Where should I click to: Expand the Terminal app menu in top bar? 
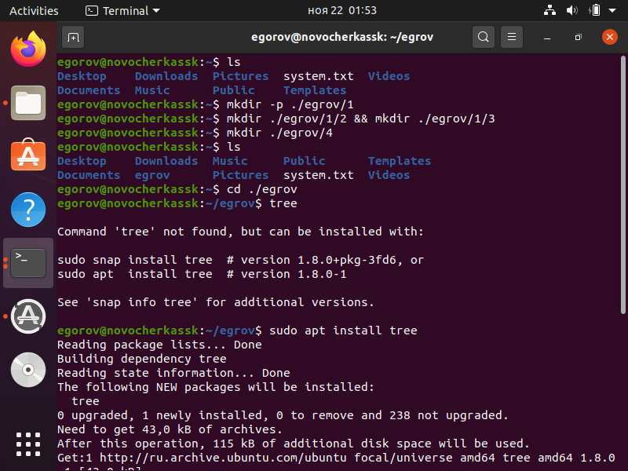(x=122, y=11)
